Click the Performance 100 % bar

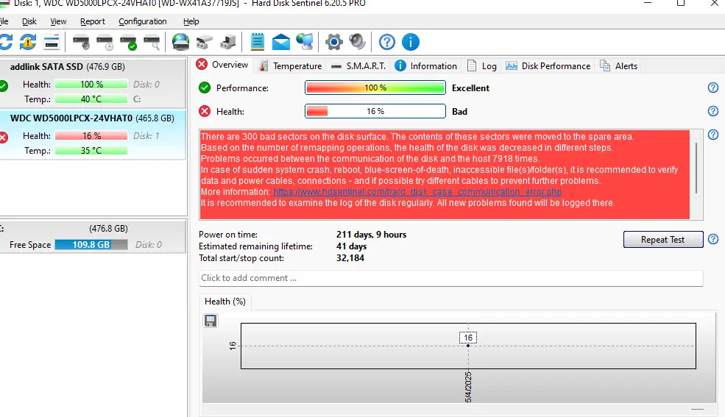[375, 88]
